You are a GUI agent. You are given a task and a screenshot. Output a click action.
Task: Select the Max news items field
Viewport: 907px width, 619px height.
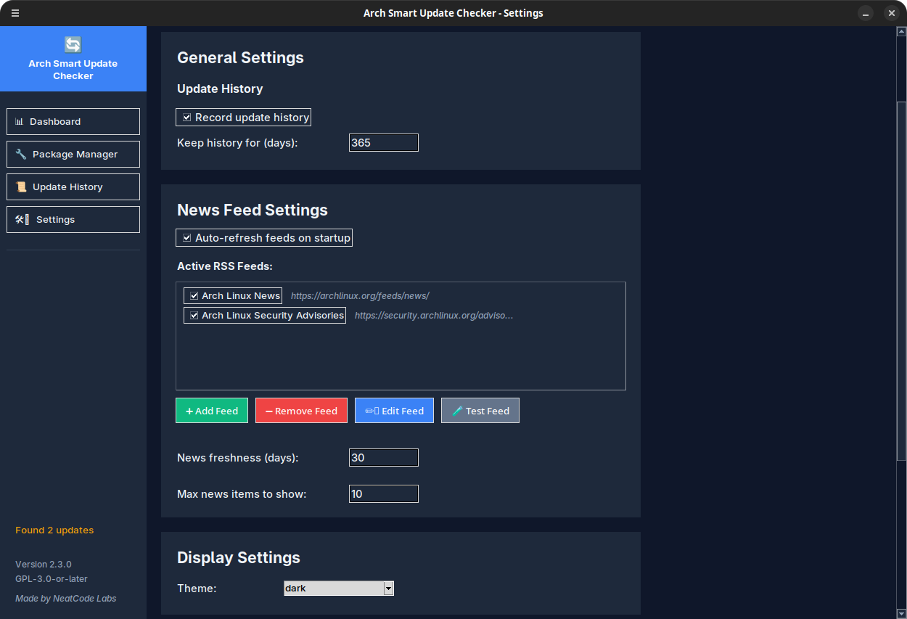coord(384,494)
